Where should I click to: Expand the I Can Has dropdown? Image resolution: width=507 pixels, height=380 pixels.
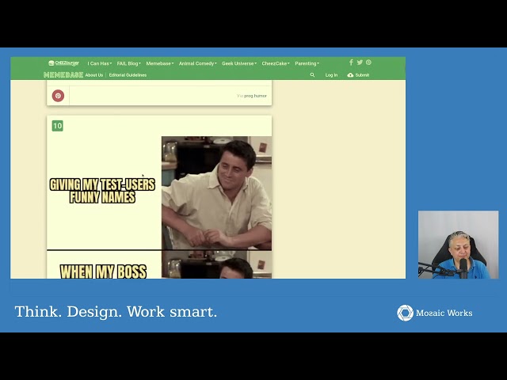pyautogui.click(x=100, y=63)
